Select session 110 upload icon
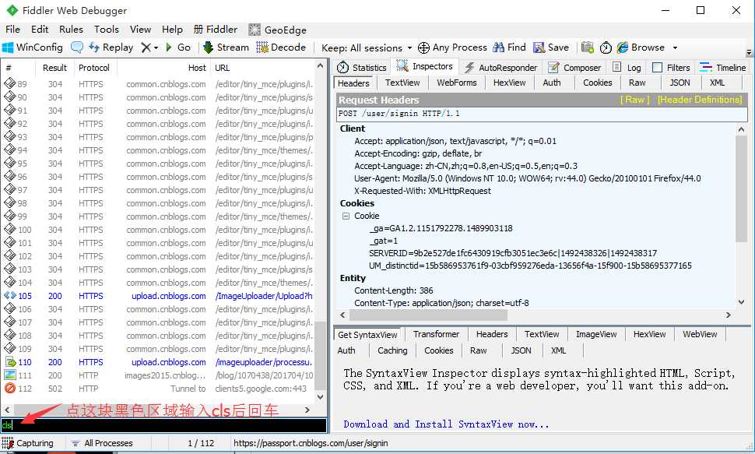This screenshot has height=454, width=755. tap(10, 362)
